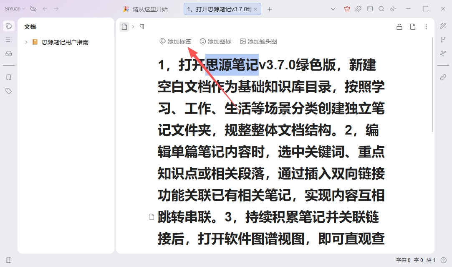Click the 字符 0 status counter
Image resolution: width=452 pixels, height=267 pixels.
point(403,260)
